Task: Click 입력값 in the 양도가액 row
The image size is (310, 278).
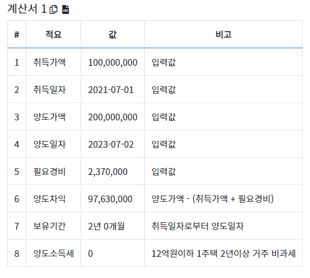Action: pyautogui.click(x=164, y=117)
